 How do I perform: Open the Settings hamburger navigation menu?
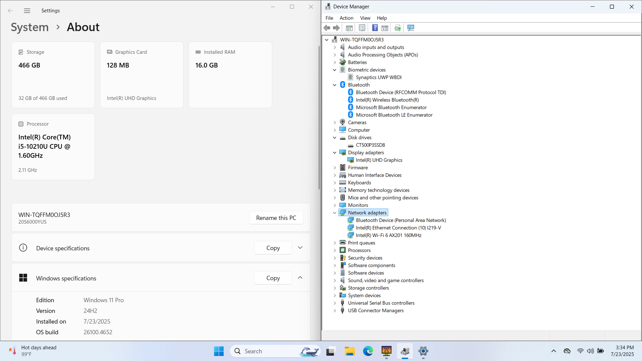pos(27,11)
